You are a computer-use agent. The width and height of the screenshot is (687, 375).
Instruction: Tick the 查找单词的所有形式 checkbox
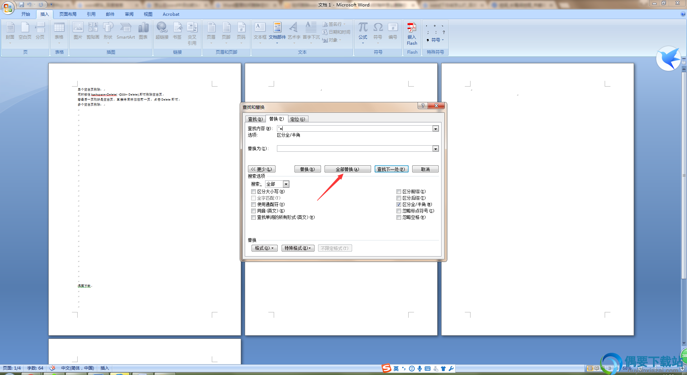(x=253, y=218)
